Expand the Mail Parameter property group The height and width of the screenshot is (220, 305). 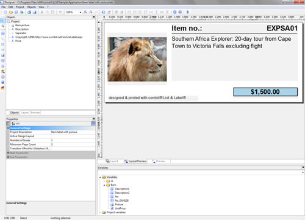(x=8, y=153)
